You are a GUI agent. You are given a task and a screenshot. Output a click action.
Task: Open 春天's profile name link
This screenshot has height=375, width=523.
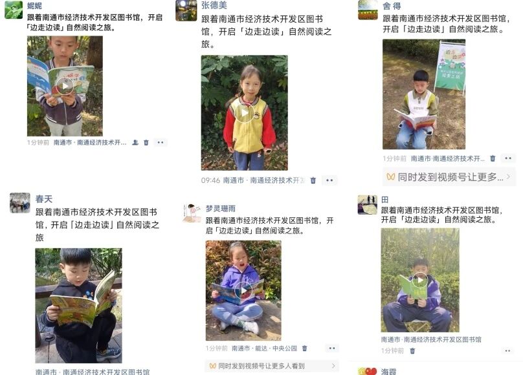coord(44,199)
